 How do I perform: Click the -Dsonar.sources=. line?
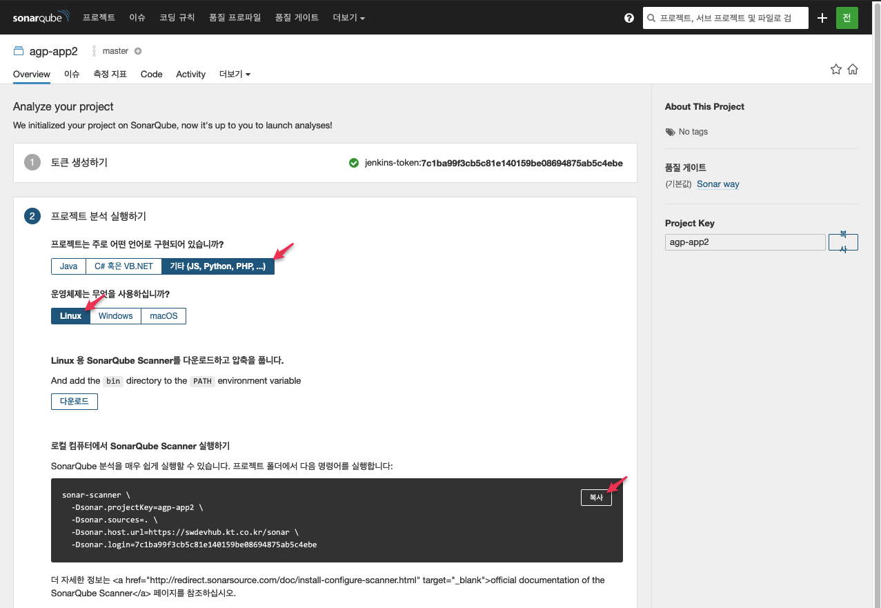[115, 520]
